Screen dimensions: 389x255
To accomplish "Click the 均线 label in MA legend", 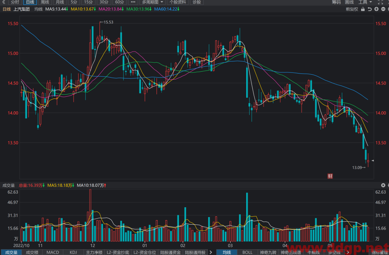I will [x=38, y=9].
